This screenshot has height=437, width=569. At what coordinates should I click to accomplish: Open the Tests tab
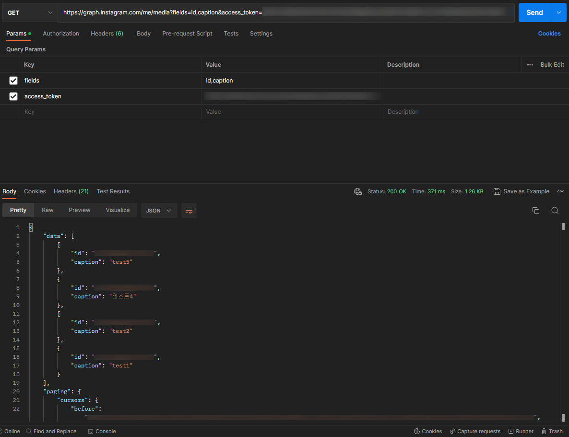[x=231, y=34]
